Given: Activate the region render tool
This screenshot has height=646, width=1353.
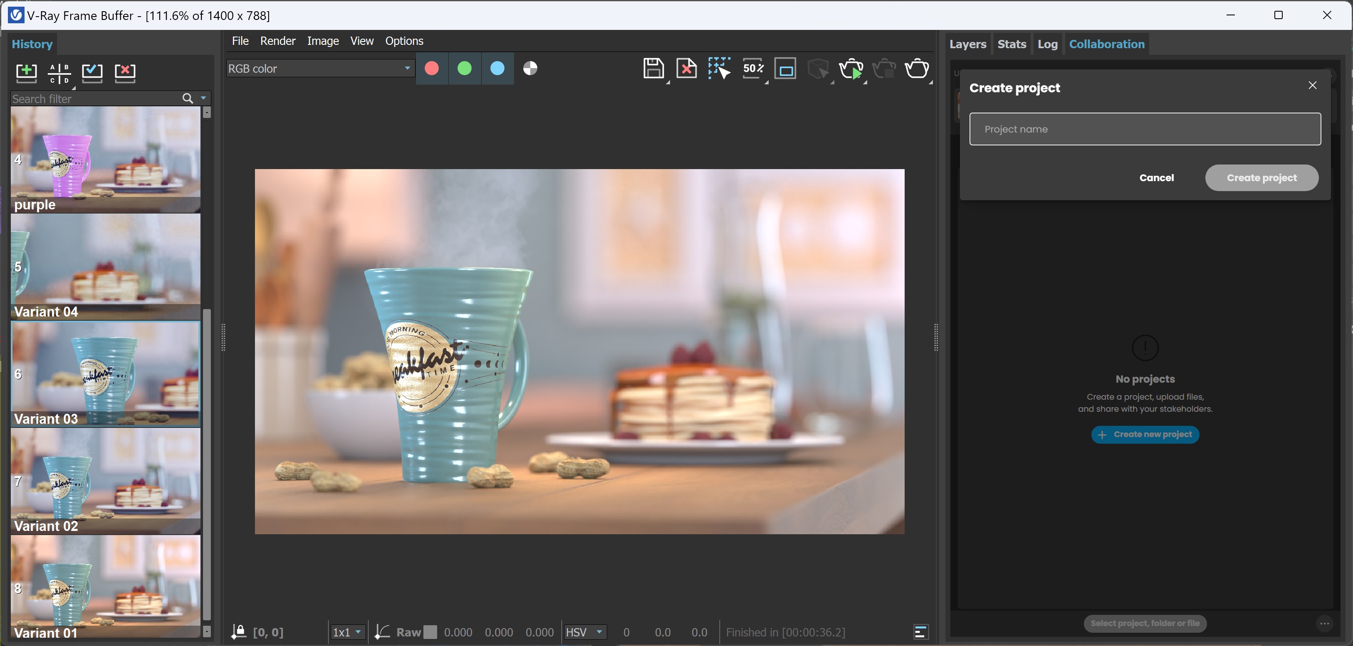Looking at the screenshot, I should [719, 69].
